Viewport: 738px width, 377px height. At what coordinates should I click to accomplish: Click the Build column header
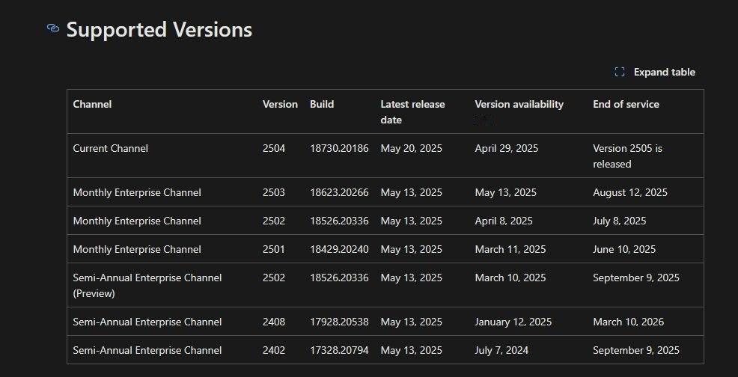tap(322, 104)
